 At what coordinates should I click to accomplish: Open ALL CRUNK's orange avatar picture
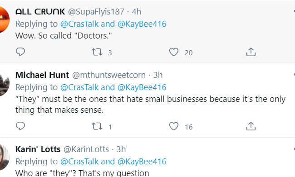point(3,19)
